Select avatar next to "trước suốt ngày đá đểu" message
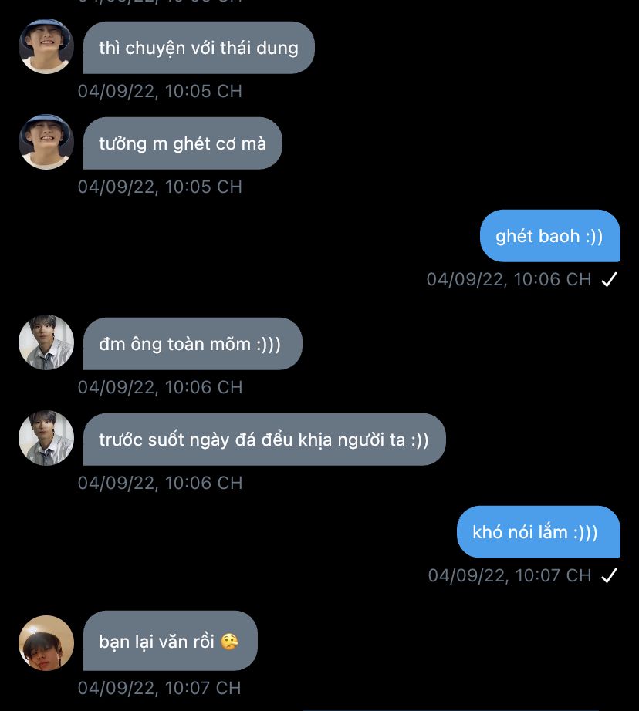Viewport: 639px width, 711px height. 46,438
